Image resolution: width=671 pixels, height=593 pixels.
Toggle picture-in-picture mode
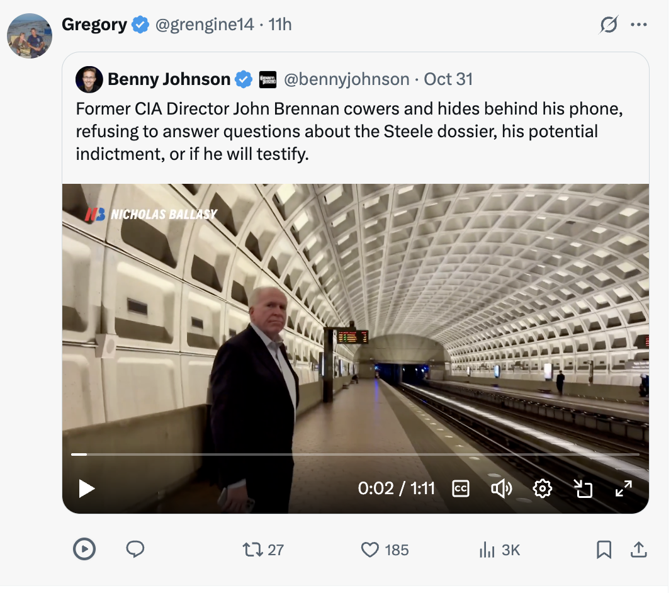583,489
